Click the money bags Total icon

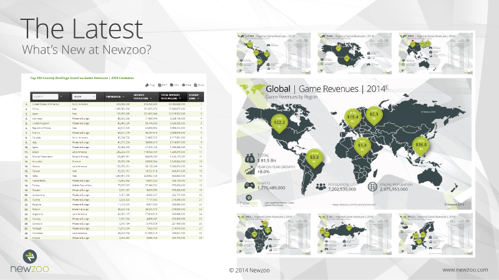pos(250,158)
